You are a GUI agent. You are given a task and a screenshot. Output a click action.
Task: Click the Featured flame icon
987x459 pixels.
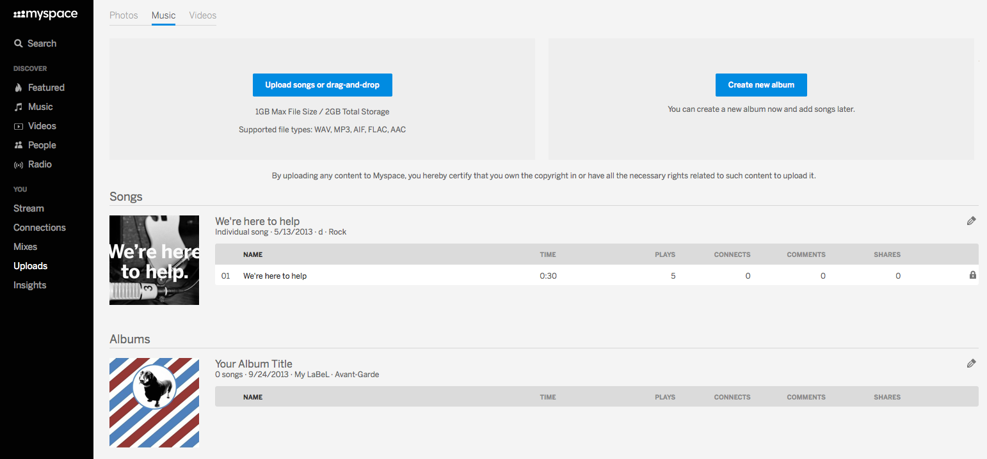(19, 88)
